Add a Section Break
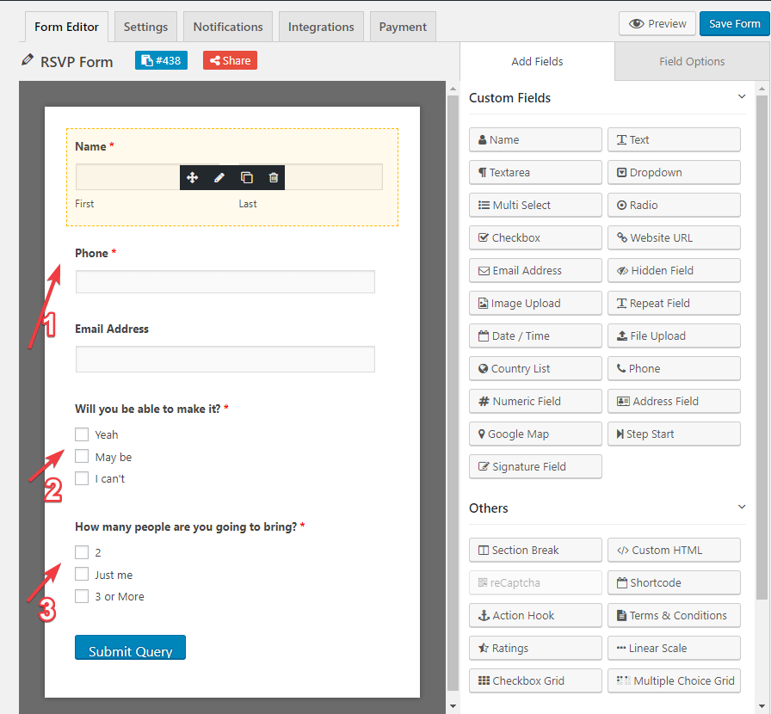Screen dimensions: 771x714 535,551
